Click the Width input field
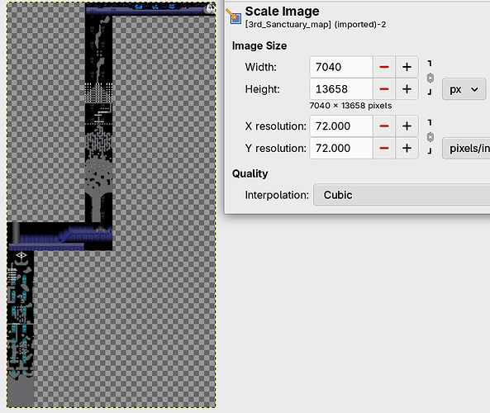This screenshot has height=413, width=490. click(341, 67)
